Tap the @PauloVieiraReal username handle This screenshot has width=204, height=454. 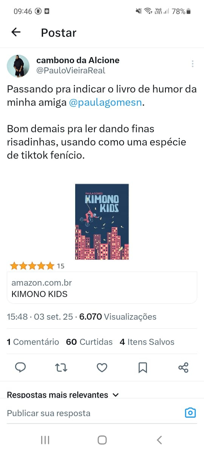point(71,70)
